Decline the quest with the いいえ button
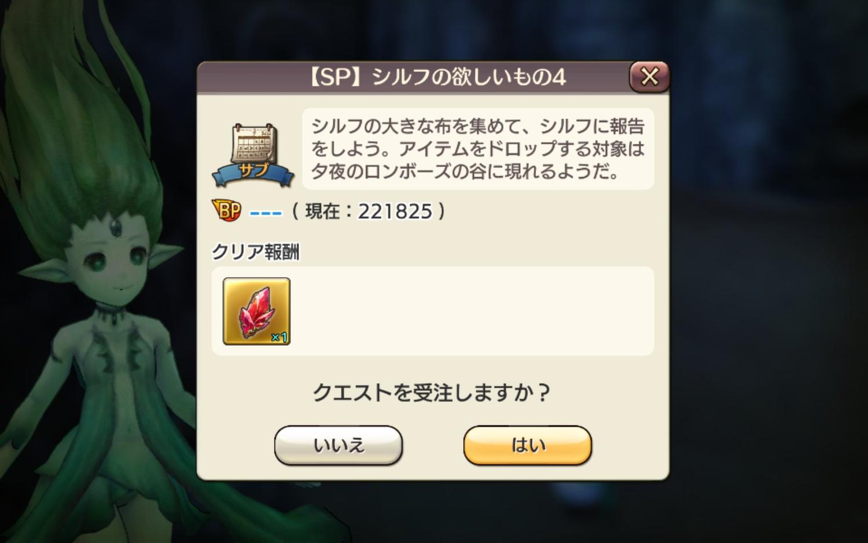The width and height of the screenshot is (868, 543). click(x=339, y=445)
